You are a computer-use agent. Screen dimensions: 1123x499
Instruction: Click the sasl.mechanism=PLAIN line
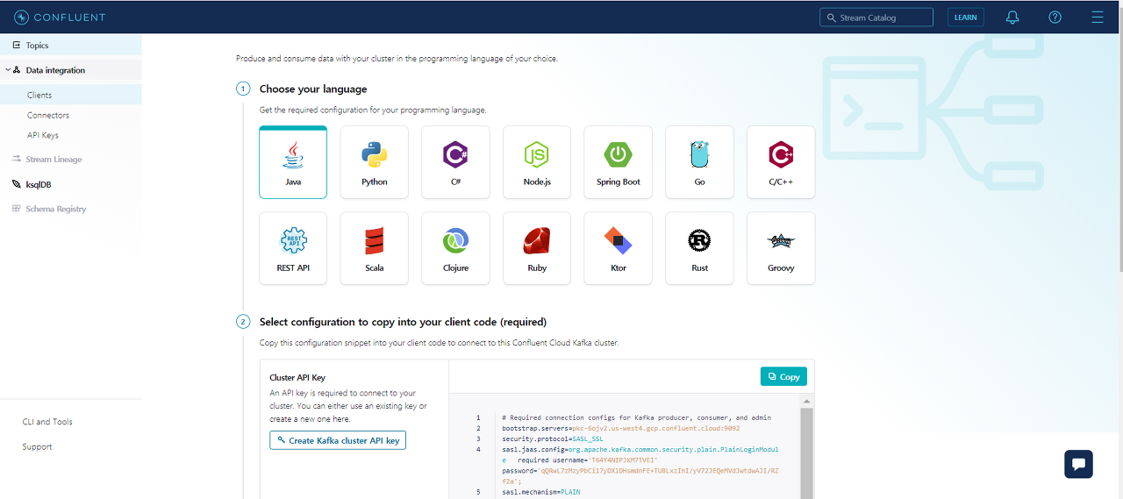541,492
